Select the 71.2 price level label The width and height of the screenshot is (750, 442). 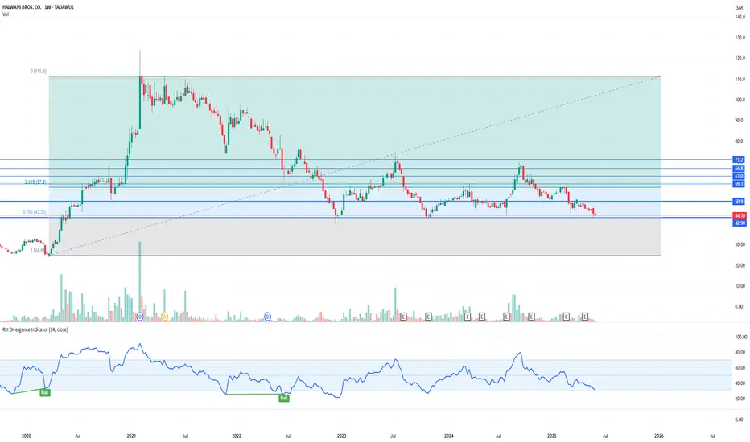[739, 160]
